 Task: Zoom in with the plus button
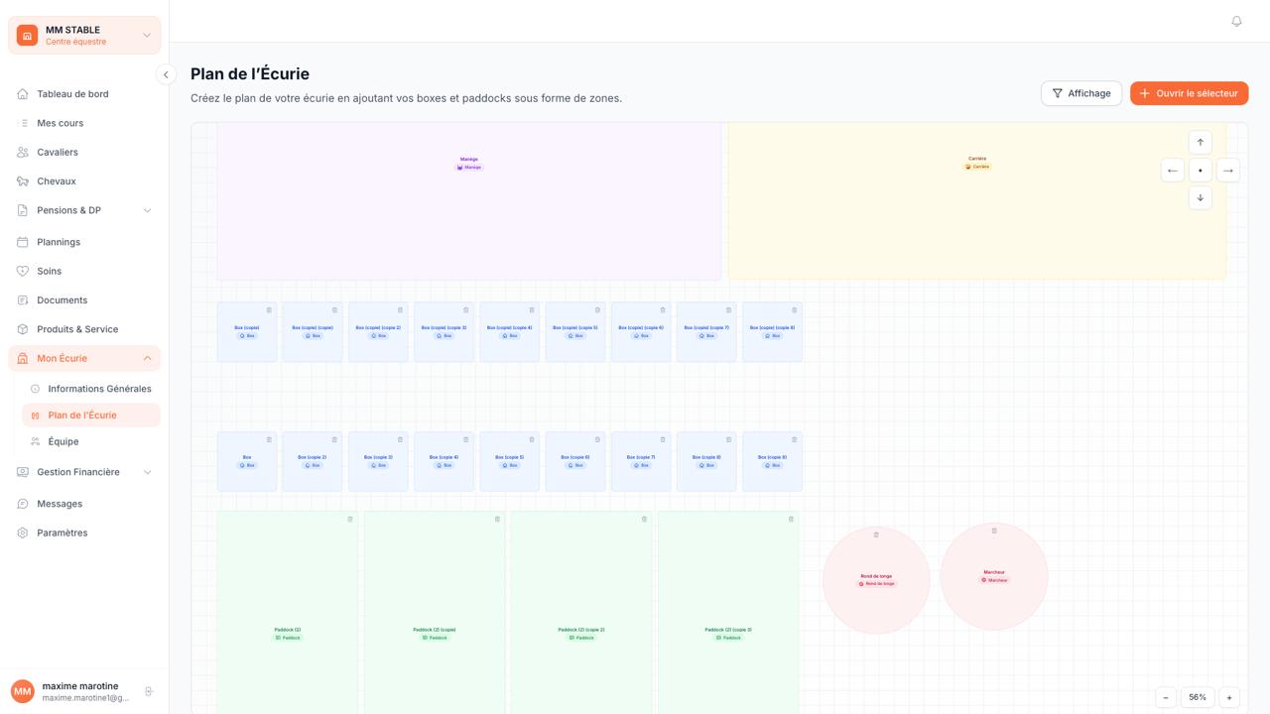(1228, 697)
